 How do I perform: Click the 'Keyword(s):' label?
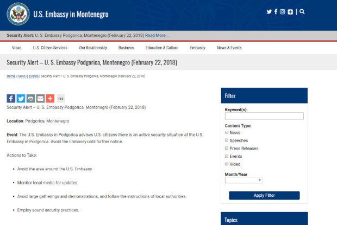click(236, 110)
